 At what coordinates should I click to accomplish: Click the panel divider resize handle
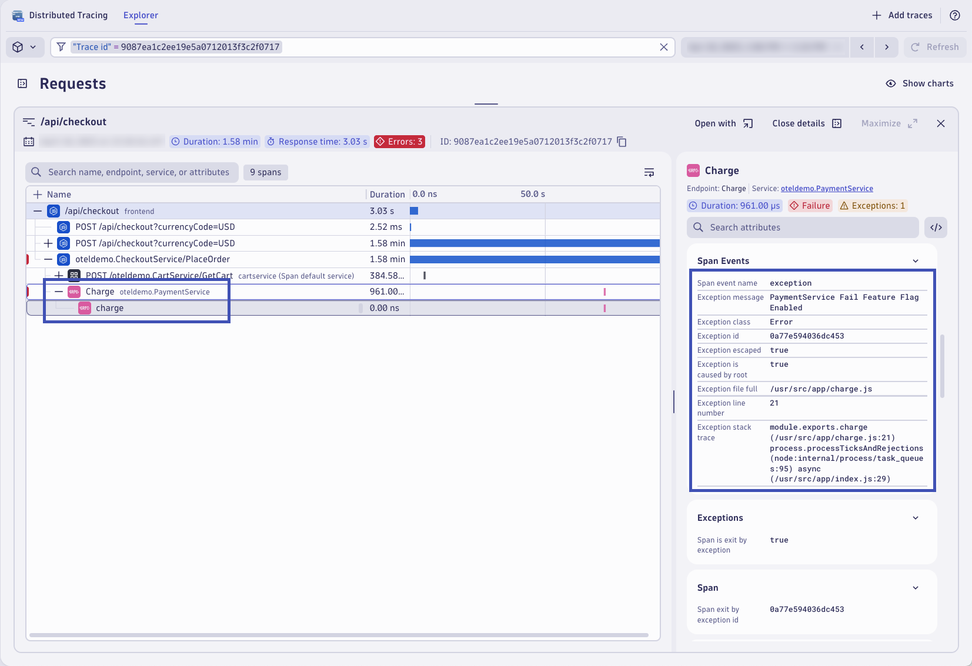click(674, 401)
